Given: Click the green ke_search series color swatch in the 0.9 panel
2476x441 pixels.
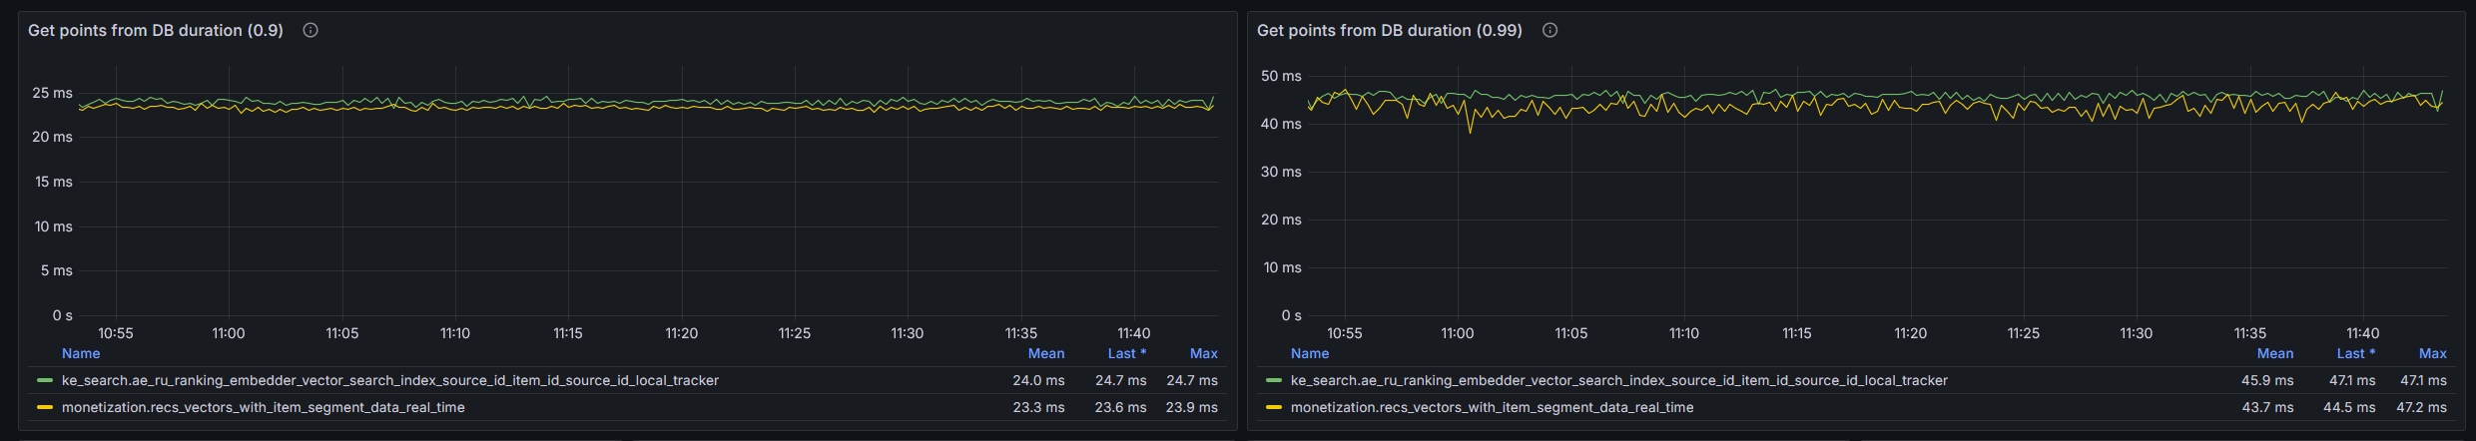Looking at the screenshot, I should point(44,380).
